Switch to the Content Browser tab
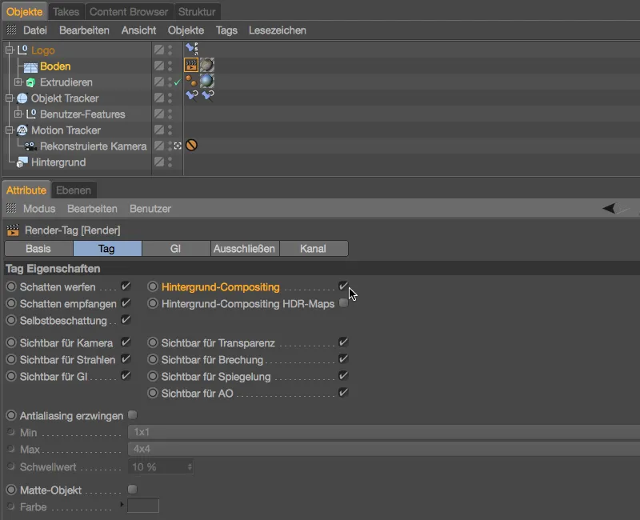 [x=129, y=12]
